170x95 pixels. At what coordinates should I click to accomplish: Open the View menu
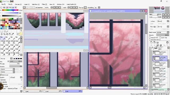click(x=52, y=4)
